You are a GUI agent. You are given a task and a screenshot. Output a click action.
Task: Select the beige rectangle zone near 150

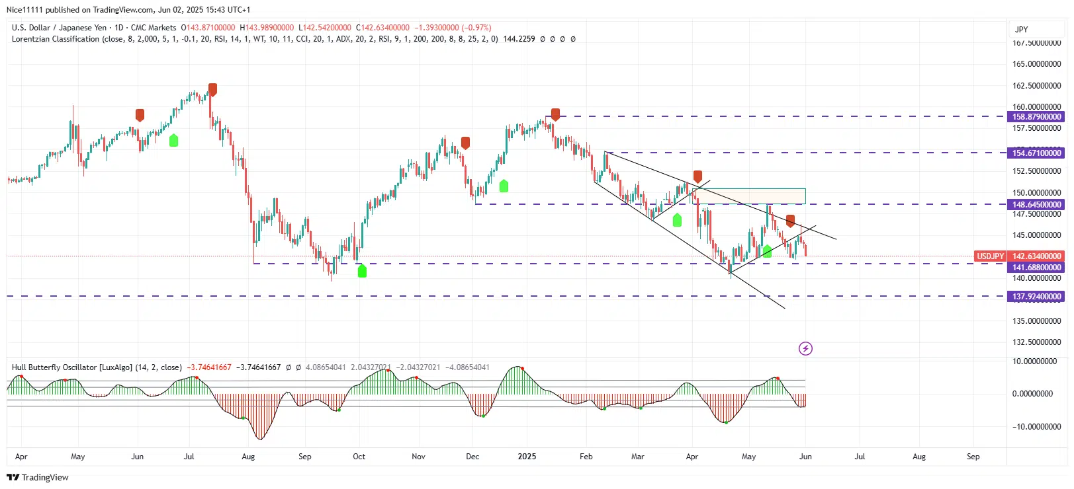click(x=751, y=196)
